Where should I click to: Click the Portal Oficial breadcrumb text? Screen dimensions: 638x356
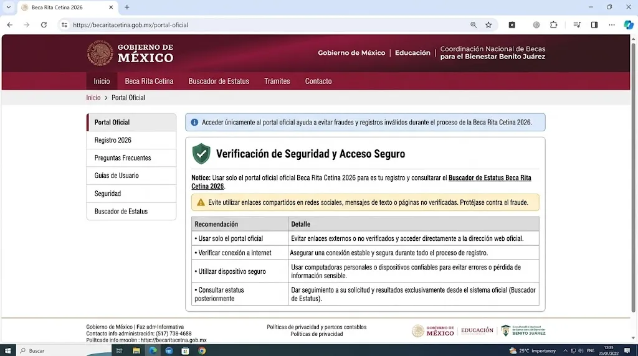(128, 98)
